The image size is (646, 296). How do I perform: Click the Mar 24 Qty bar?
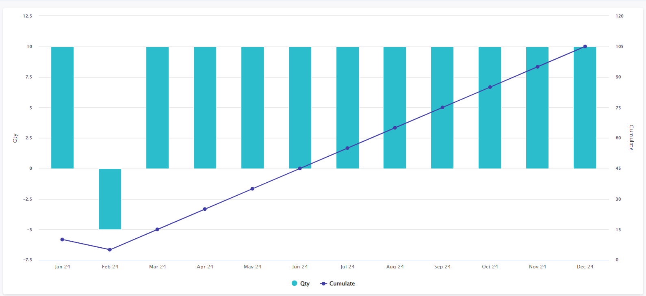pos(157,108)
